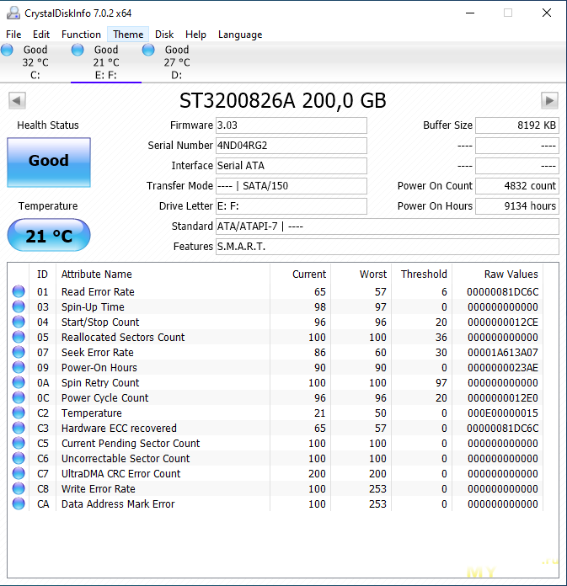
Task: Open the Disk menu
Action: (x=164, y=35)
